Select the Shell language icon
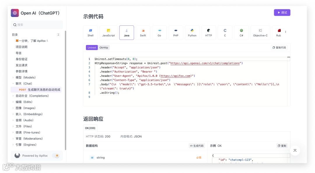 (91, 30)
